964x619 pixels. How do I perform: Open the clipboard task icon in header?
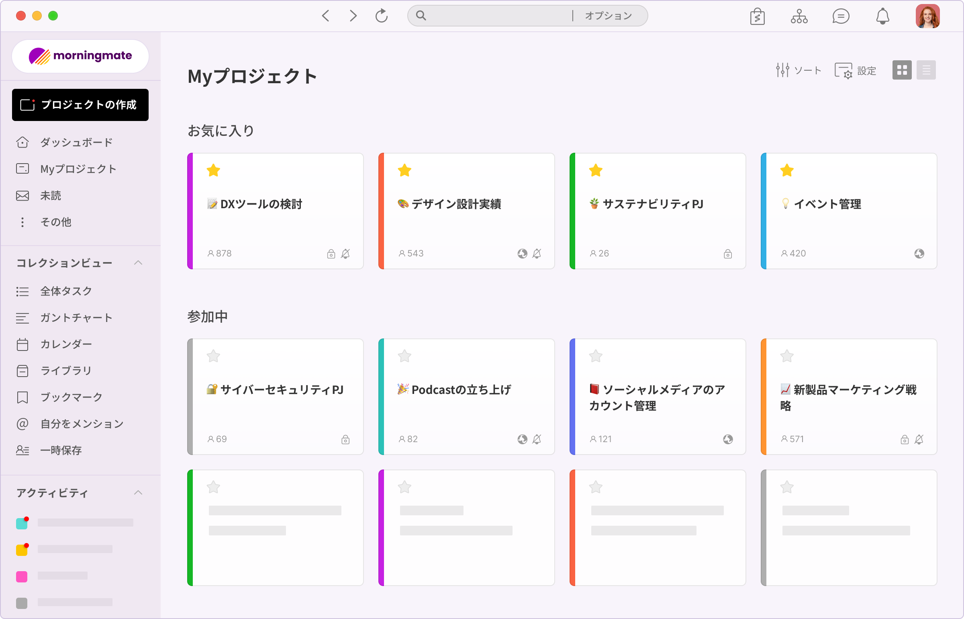[757, 16]
